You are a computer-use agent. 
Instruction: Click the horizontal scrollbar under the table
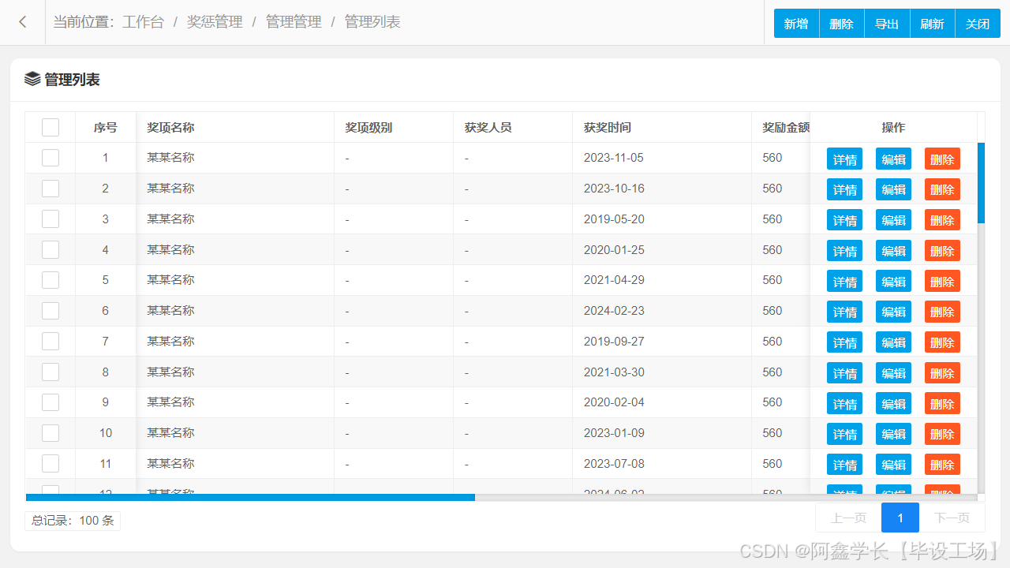coord(250,497)
